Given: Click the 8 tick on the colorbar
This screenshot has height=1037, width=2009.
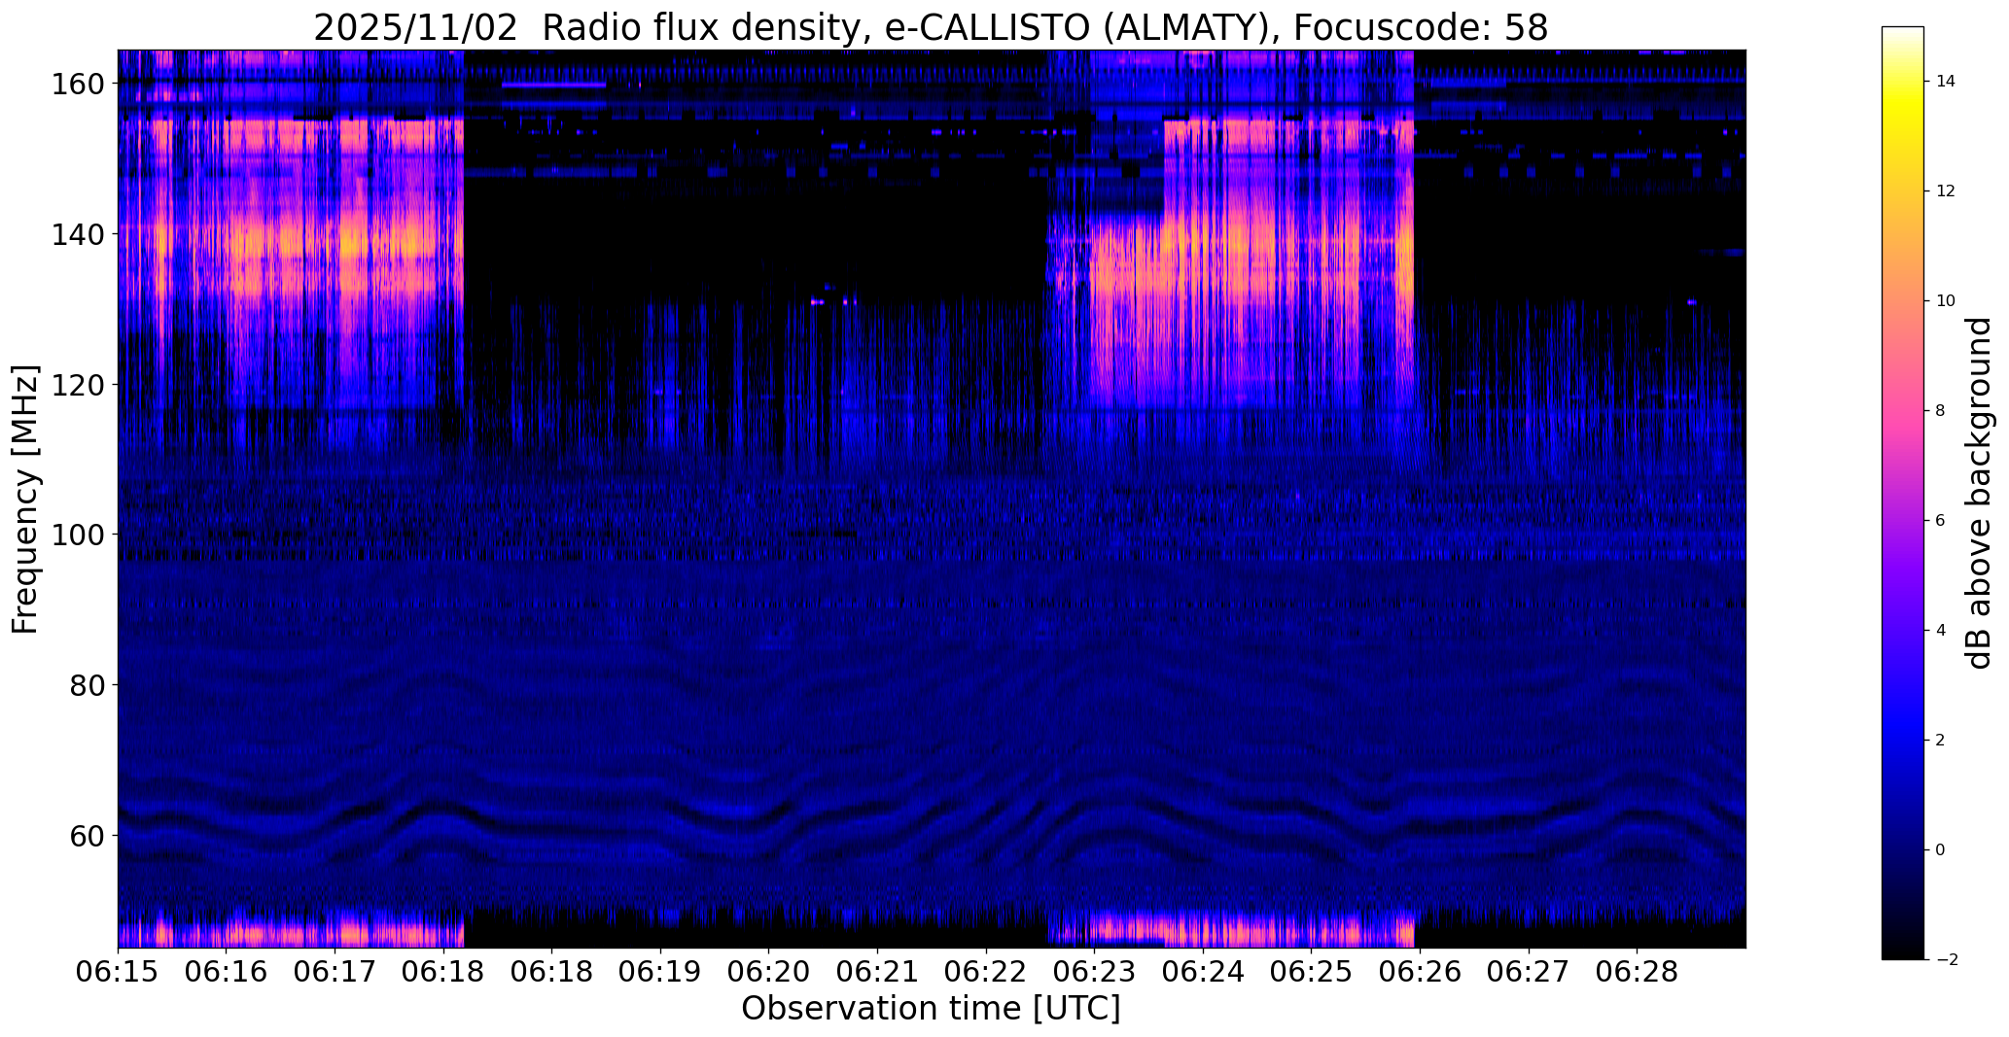Looking at the screenshot, I should click(x=1940, y=411).
